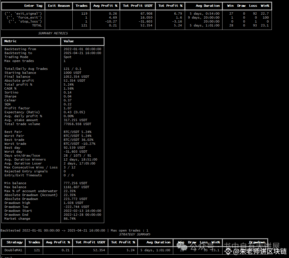289x258 pixels.
Task: Click 'Rejected Entry signals' label
Action: pyautogui.click(x=26, y=171)
